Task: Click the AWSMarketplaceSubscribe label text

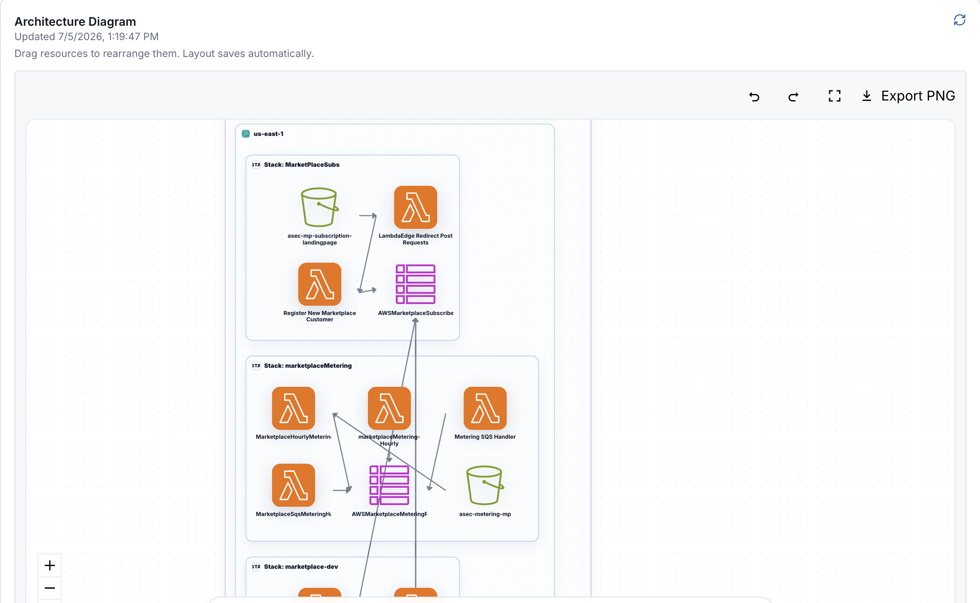Action: point(415,313)
